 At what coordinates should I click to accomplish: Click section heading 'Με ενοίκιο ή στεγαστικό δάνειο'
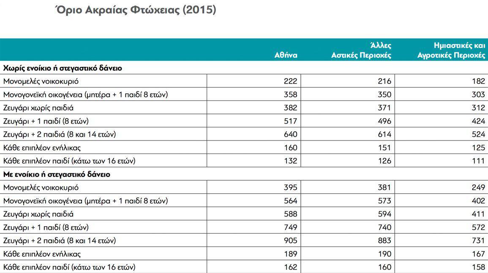tap(57, 174)
